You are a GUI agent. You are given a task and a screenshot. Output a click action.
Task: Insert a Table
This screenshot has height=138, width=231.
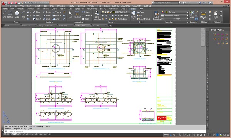tap(86, 19)
